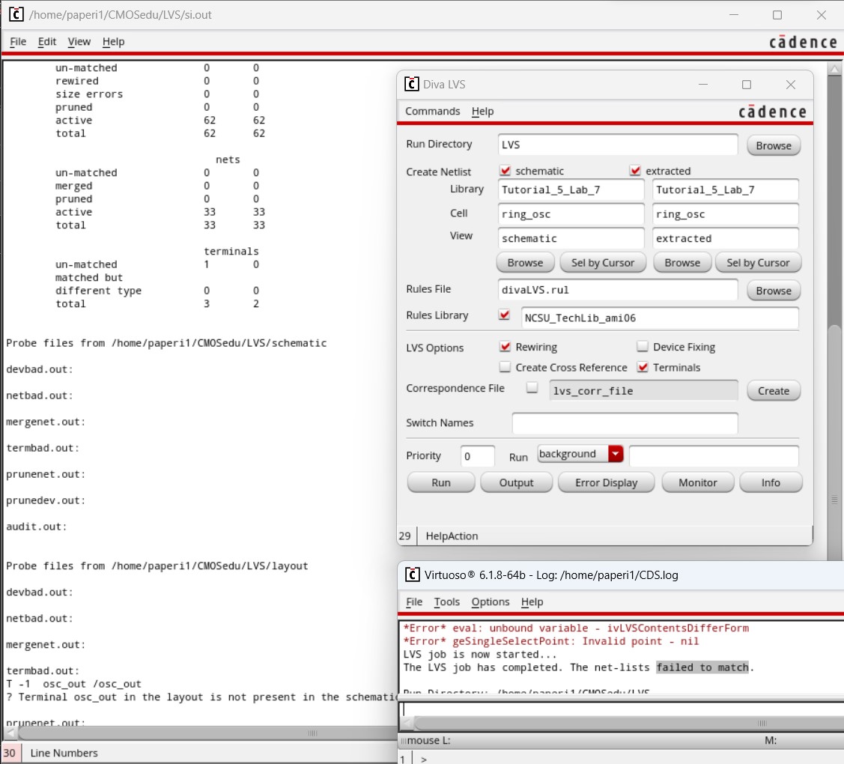
Task: Click the si.out horizontal scrollbar
Action: tap(312, 733)
